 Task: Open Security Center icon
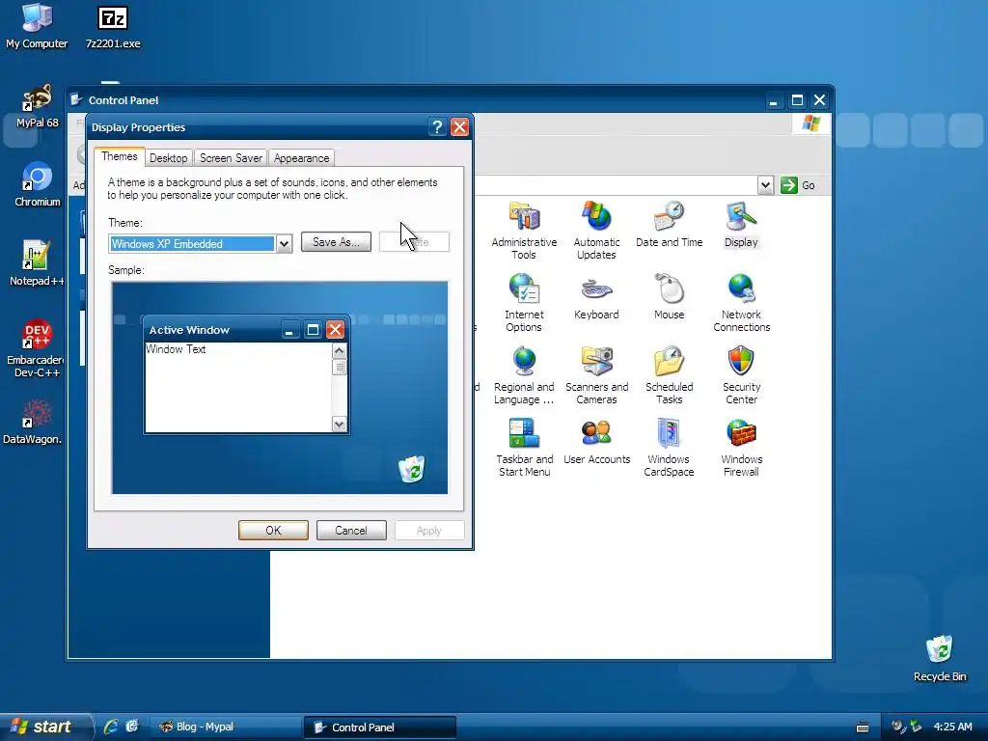[741, 375]
